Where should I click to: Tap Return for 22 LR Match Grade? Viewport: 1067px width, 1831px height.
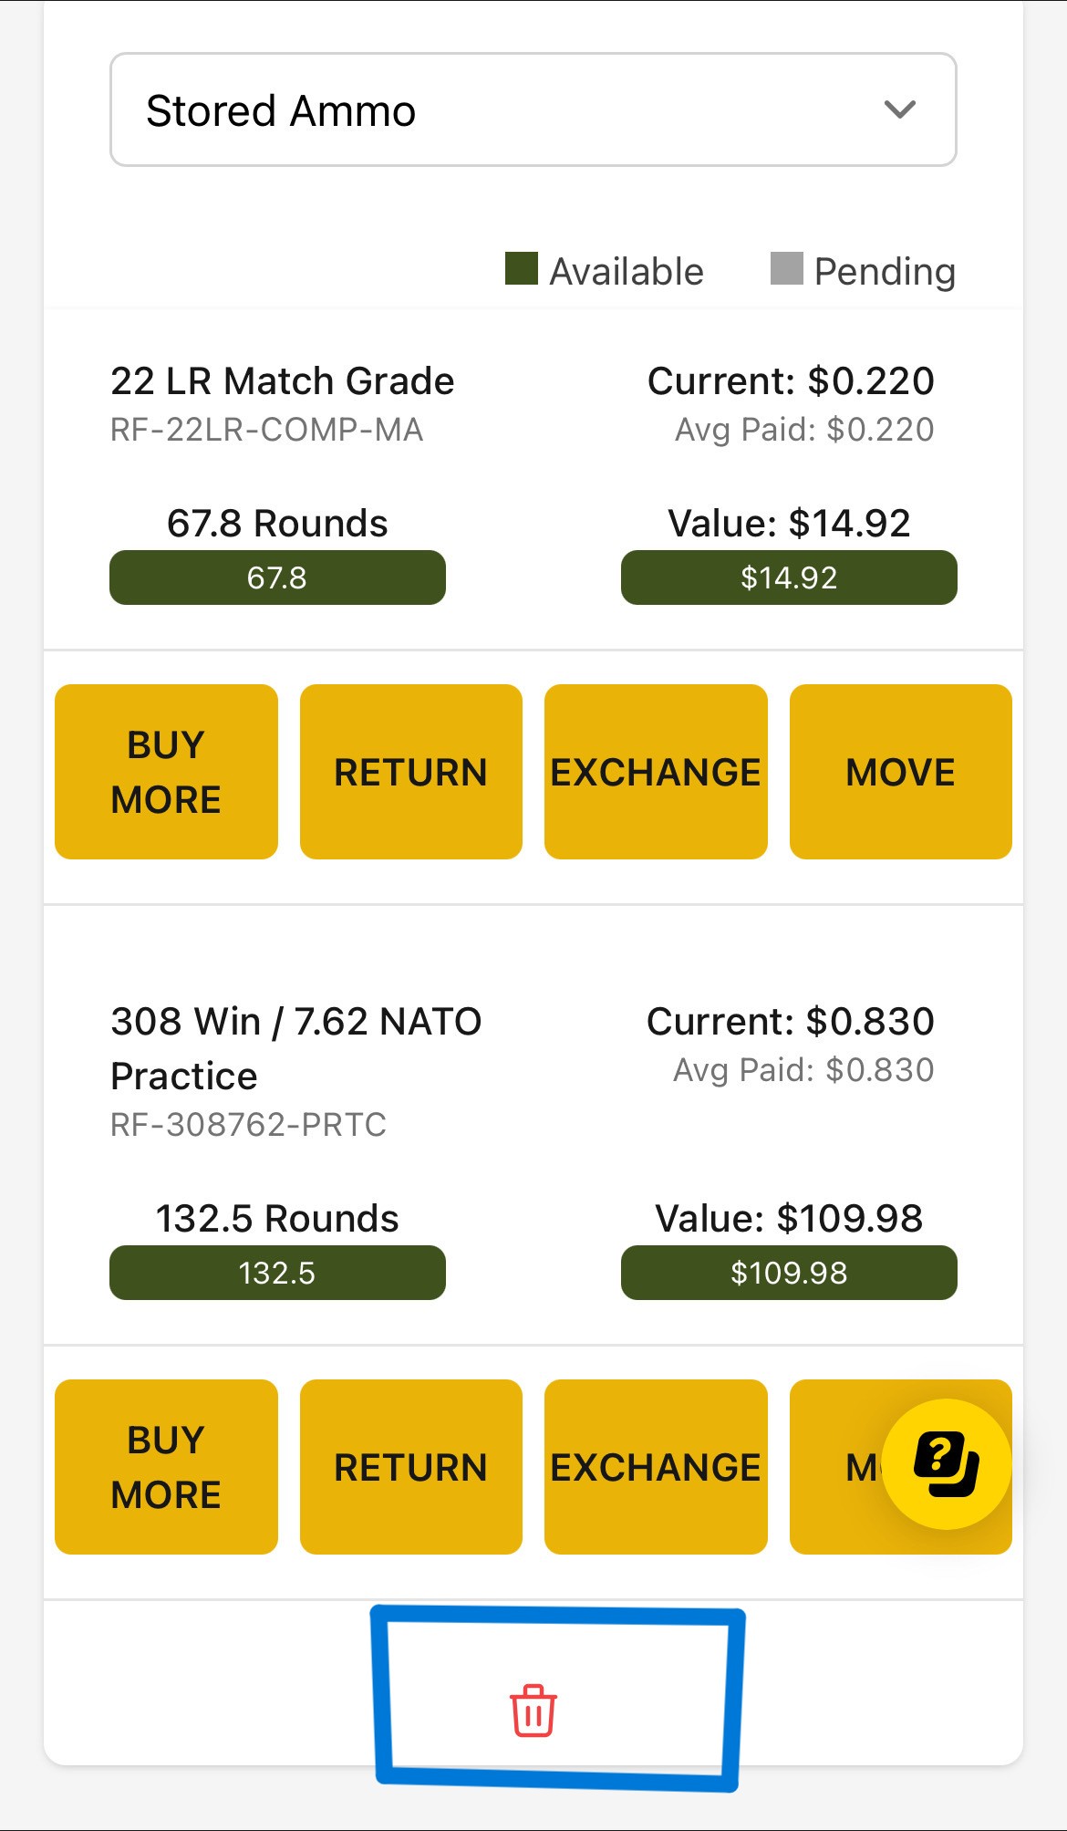coord(411,772)
